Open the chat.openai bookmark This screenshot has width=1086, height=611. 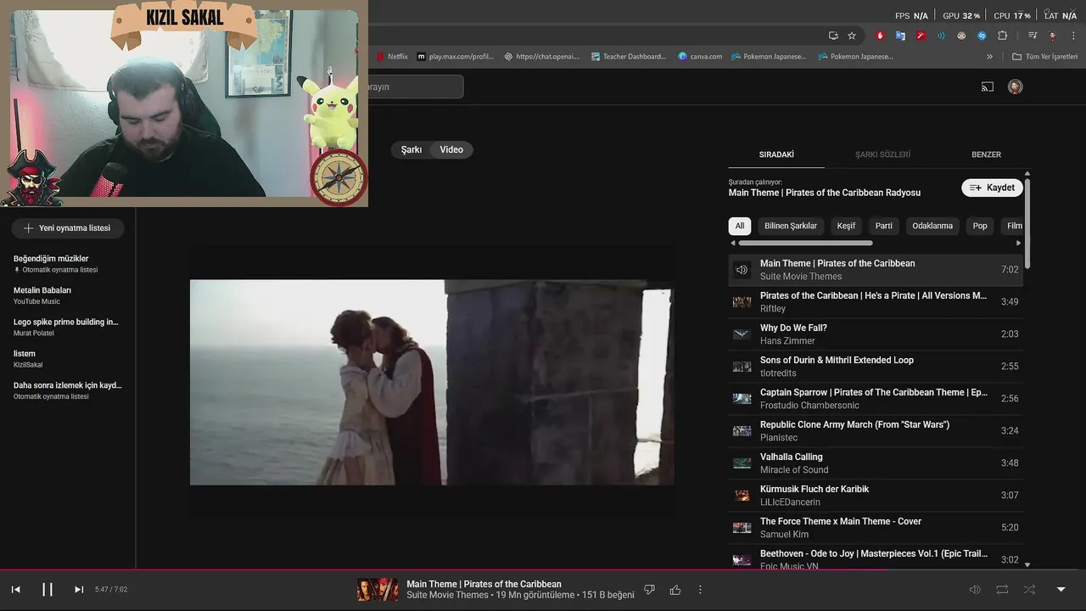coord(541,57)
